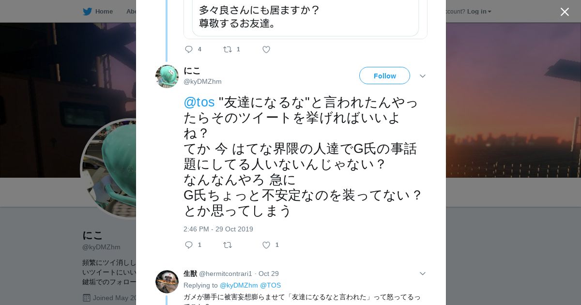Viewport: 581px width, 305px height.
Task: Open dropdown chevron on にこ's tweet
Action: click(422, 76)
